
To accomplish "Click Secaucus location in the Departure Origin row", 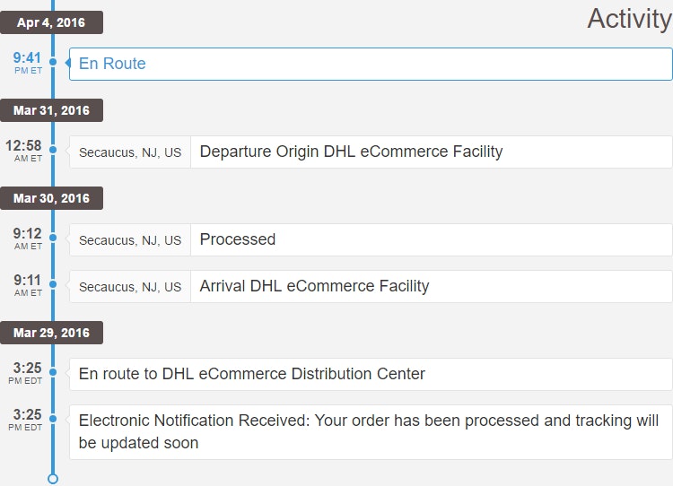I will (130, 152).
